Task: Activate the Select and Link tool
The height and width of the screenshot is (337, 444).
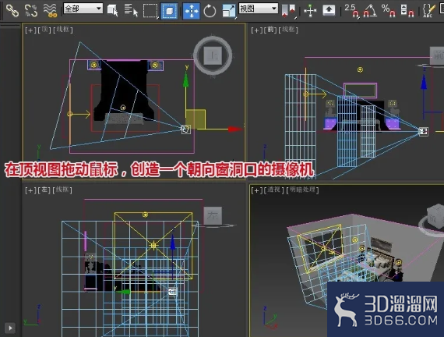Action: pos(12,10)
